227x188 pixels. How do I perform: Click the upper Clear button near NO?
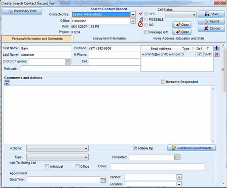pos(182,25)
